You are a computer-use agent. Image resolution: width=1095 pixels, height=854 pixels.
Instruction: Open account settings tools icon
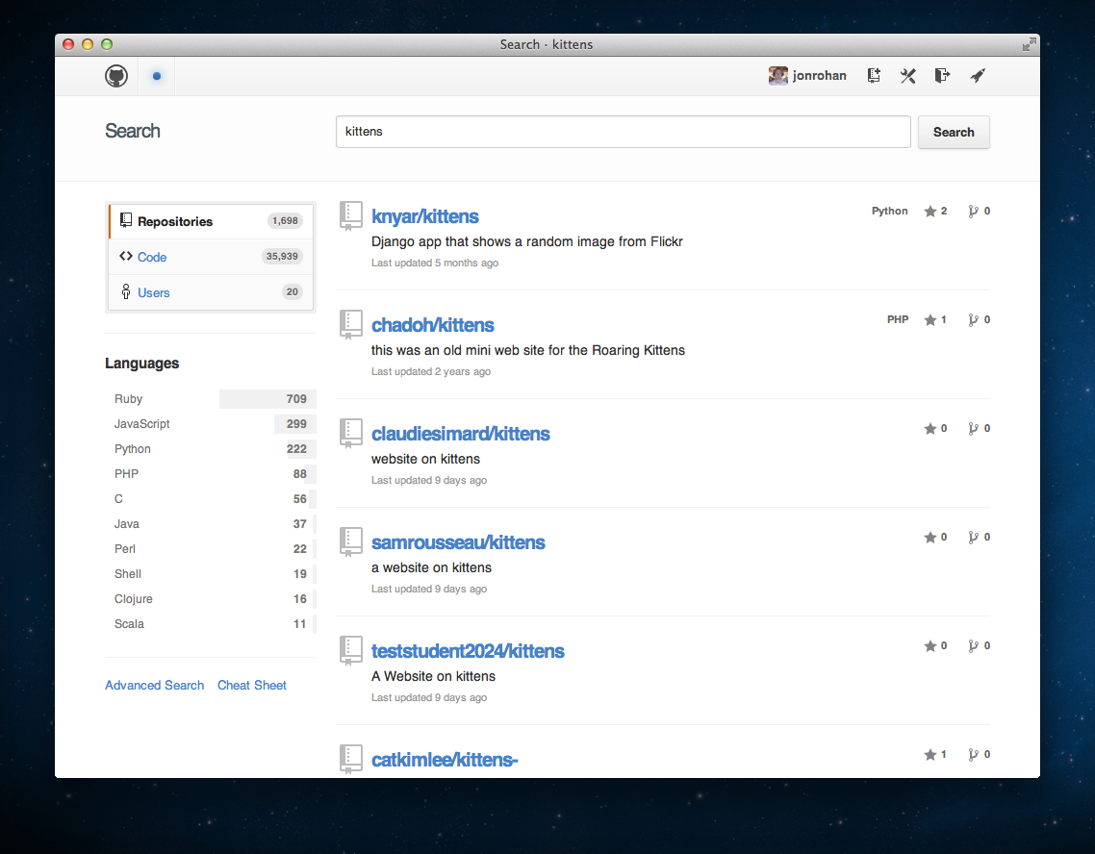pos(907,76)
